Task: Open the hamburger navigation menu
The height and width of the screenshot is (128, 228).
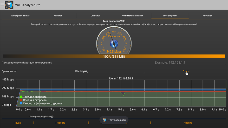Action: tap(2, 5)
